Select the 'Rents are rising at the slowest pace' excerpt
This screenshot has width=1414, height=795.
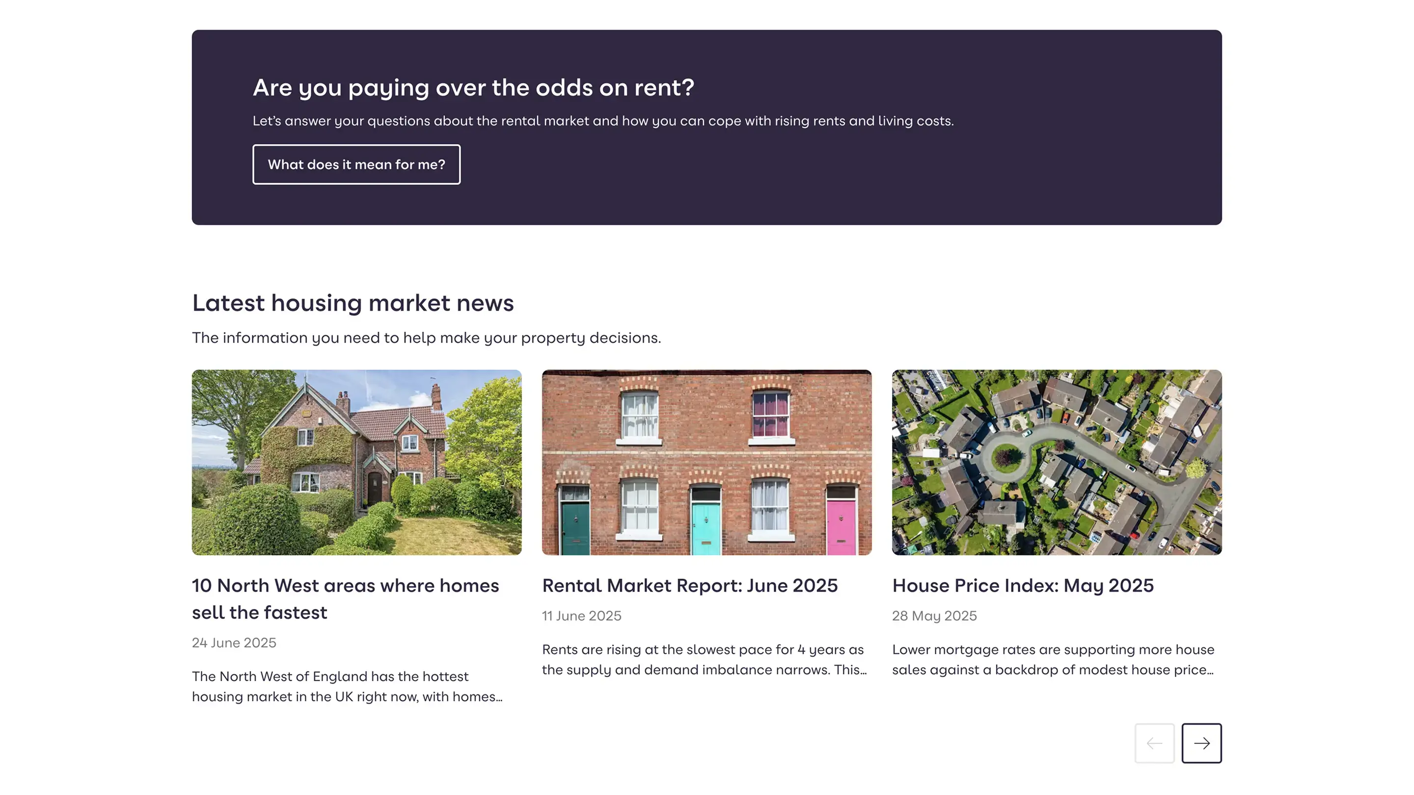tap(704, 660)
